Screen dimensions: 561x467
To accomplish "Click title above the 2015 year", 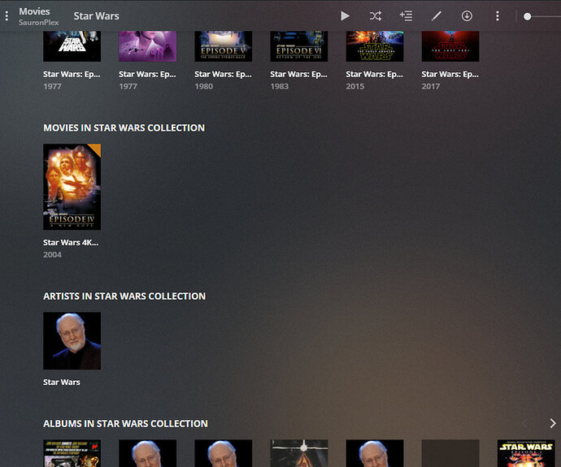I will (374, 75).
